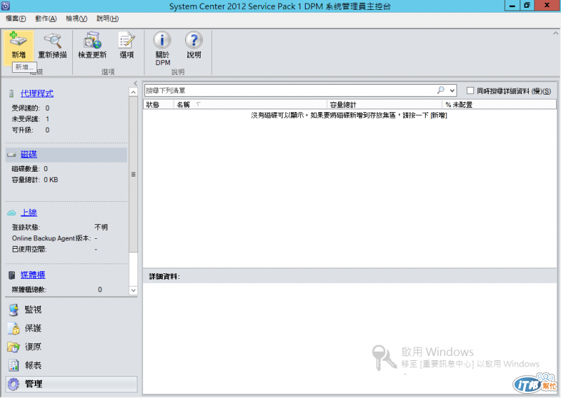The width and height of the screenshot is (561, 398).
Task: Open the search box dropdown arrow
Action: [x=452, y=91]
